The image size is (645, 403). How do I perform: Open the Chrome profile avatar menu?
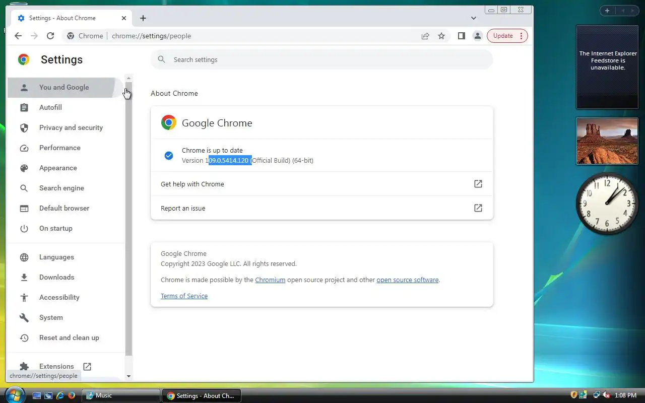477,36
